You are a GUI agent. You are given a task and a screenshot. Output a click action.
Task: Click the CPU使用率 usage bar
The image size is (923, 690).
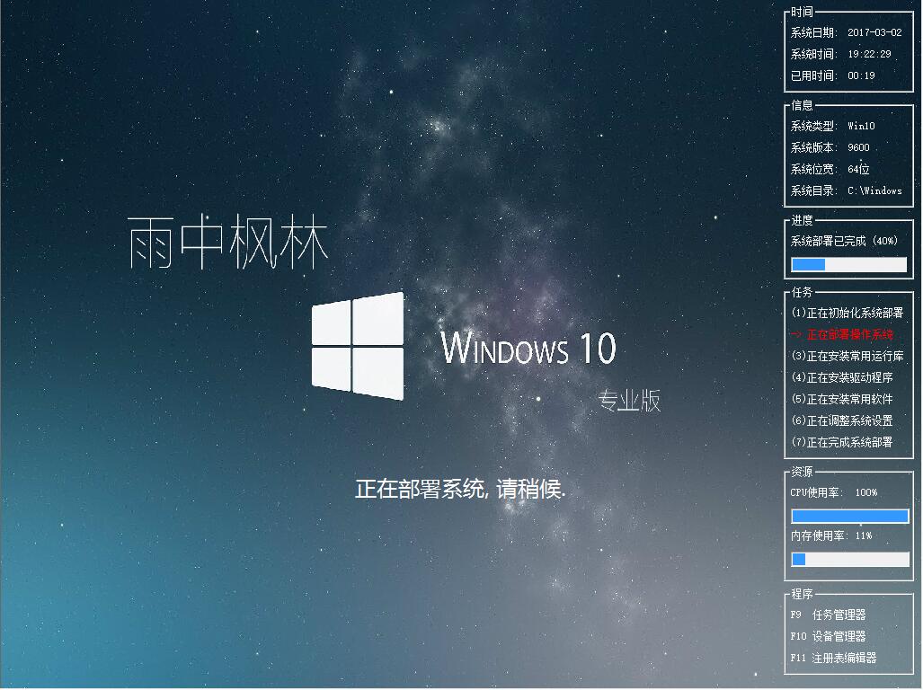tap(850, 516)
